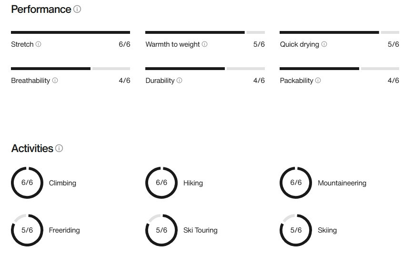Click the Quick drying 5/6 rating bar
The width and height of the screenshot is (403, 265).
coord(339,32)
